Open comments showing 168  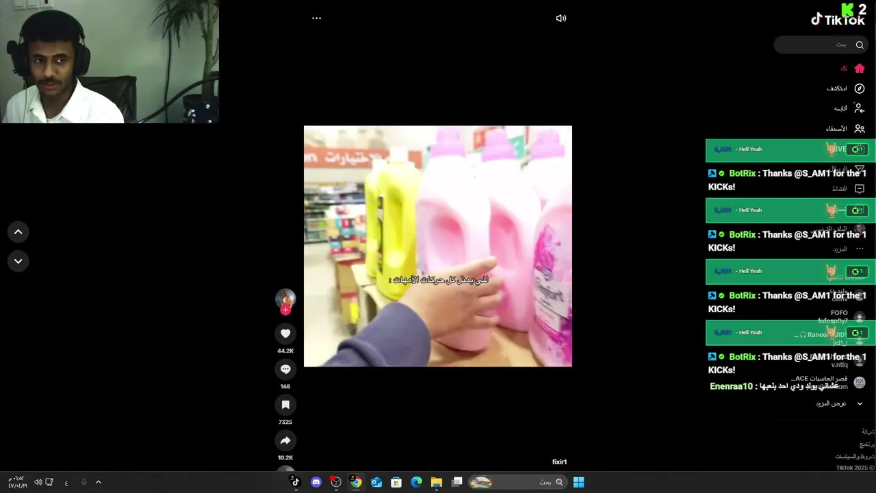pyautogui.click(x=285, y=369)
